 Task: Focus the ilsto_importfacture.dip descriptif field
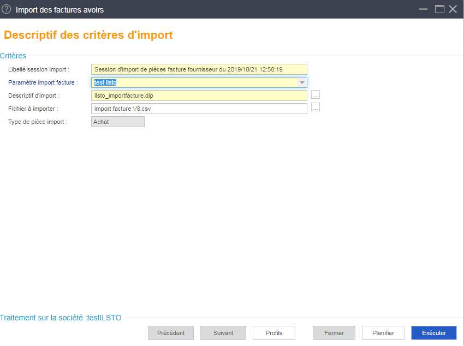[x=199, y=96]
